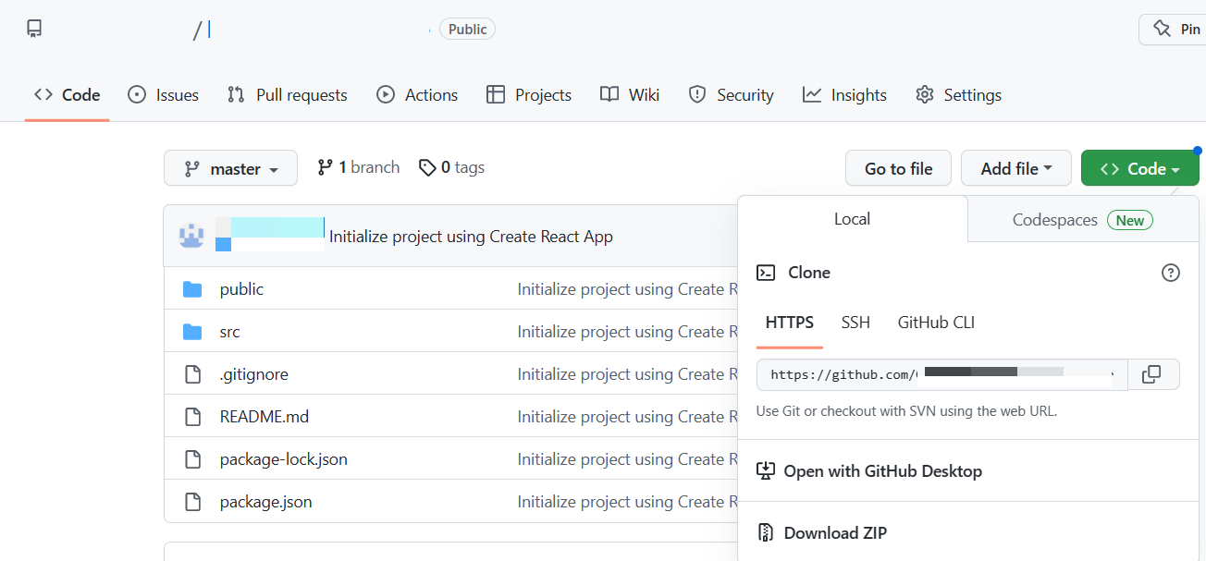Click the package-lock.json file icon
Screen dimensions: 1206x561
[x=192, y=459]
